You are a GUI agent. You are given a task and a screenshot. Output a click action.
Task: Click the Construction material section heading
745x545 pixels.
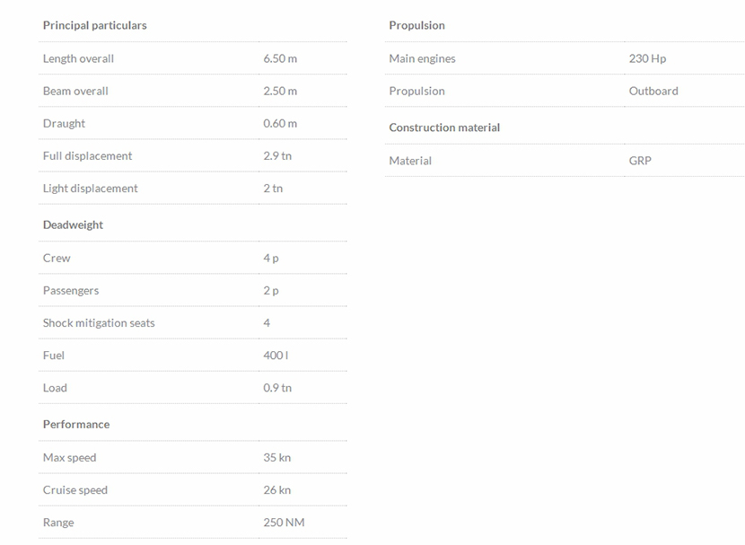point(444,127)
